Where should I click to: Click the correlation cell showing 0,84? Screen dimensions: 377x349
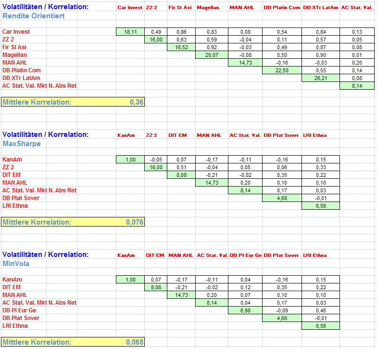[321, 32]
